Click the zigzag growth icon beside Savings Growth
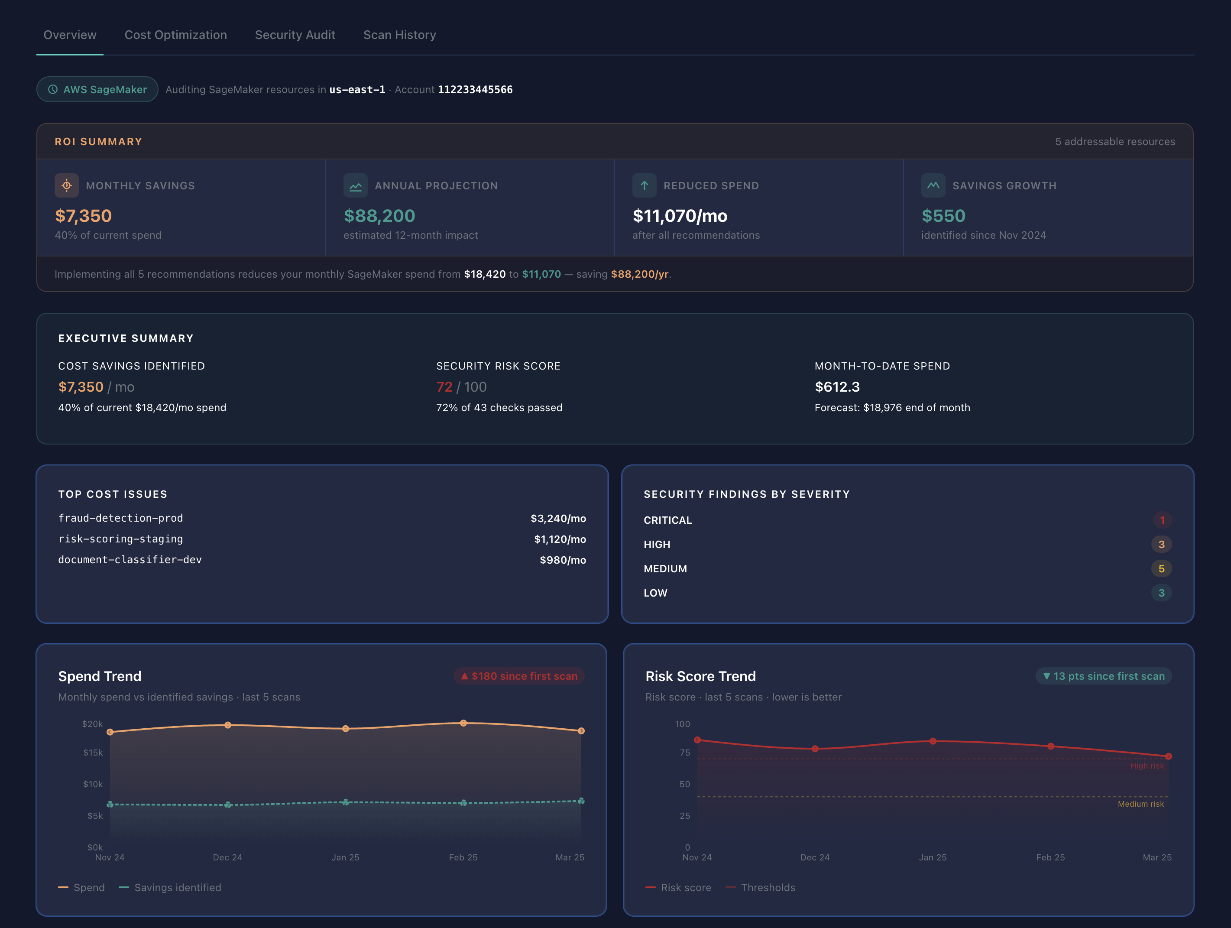 [933, 185]
